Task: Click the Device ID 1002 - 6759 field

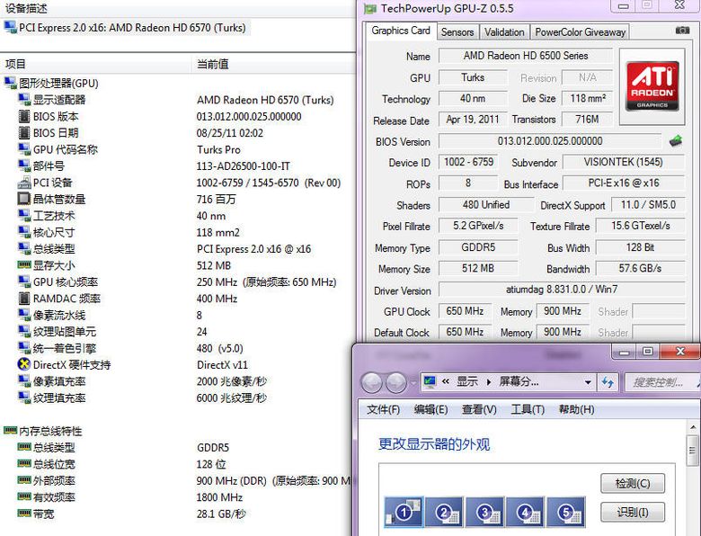Action: (468, 162)
